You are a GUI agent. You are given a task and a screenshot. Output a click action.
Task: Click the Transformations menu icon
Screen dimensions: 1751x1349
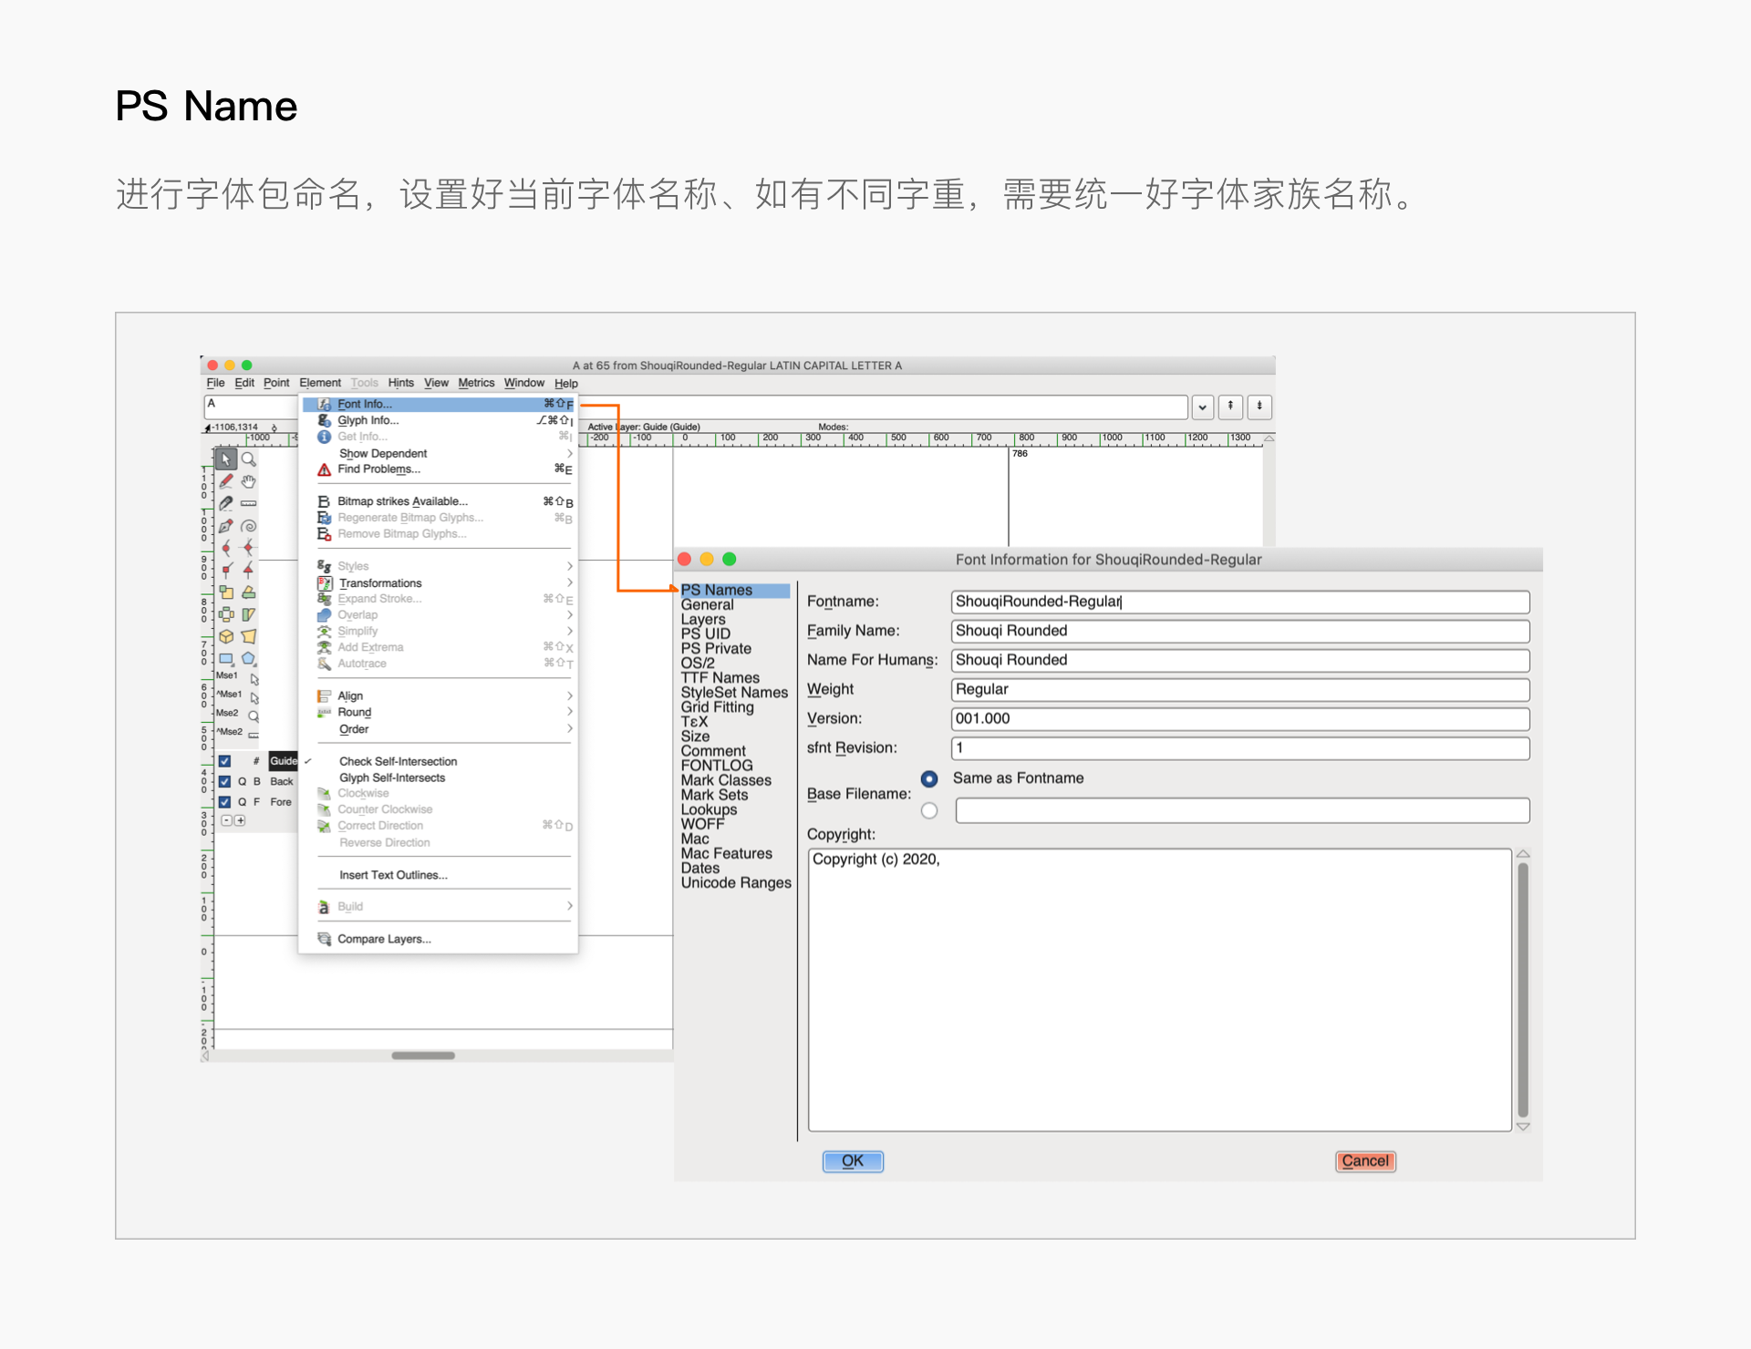(324, 583)
